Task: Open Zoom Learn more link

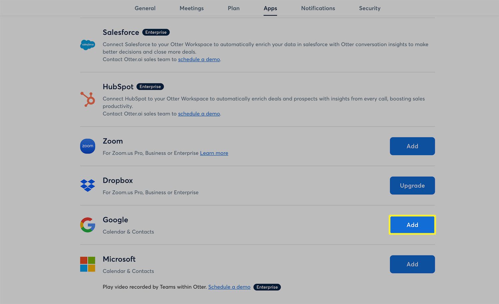Action: coord(214,153)
